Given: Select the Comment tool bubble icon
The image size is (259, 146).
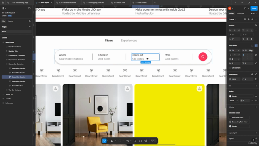Looking at the screenshot, I should click(140, 141).
